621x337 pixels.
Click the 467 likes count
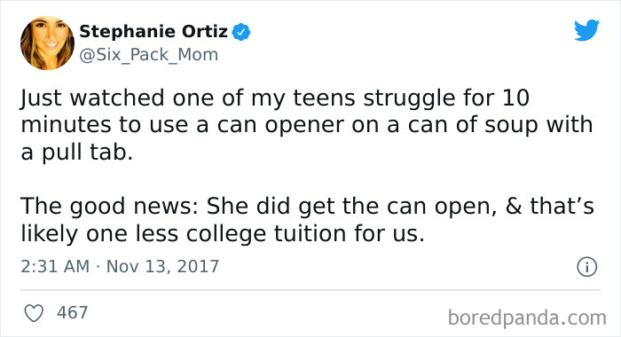pos(72,313)
